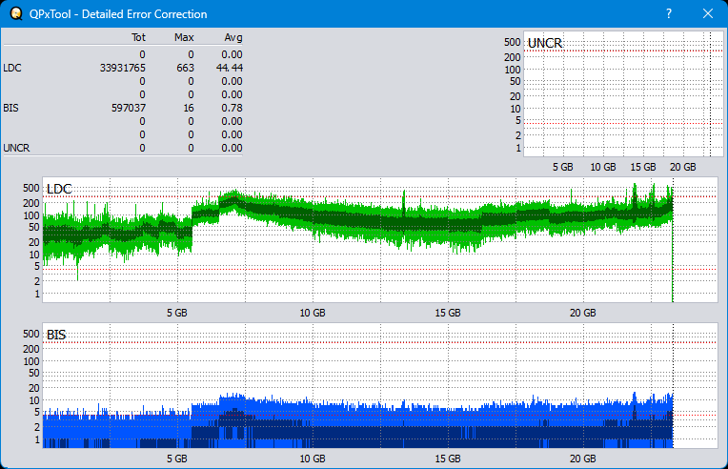Click the BIS row label in table
The image size is (728, 469).
point(10,108)
